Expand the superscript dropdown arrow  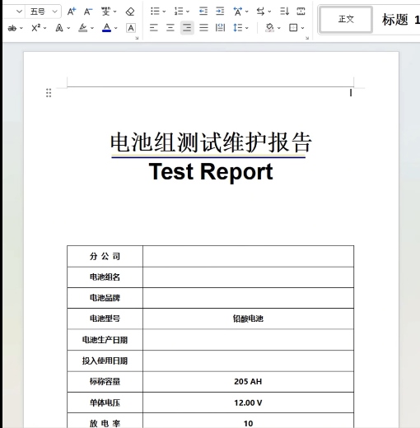45,28
